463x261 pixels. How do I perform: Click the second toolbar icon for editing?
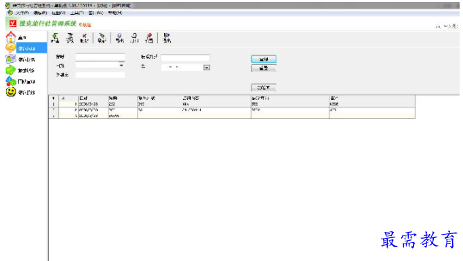point(70,38)
